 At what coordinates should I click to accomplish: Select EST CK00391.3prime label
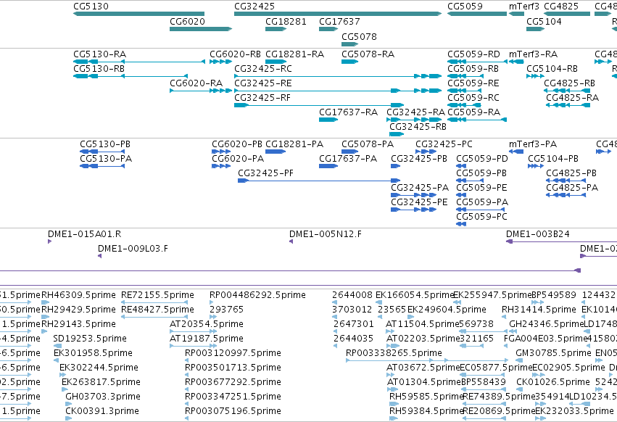coord(102,411)
